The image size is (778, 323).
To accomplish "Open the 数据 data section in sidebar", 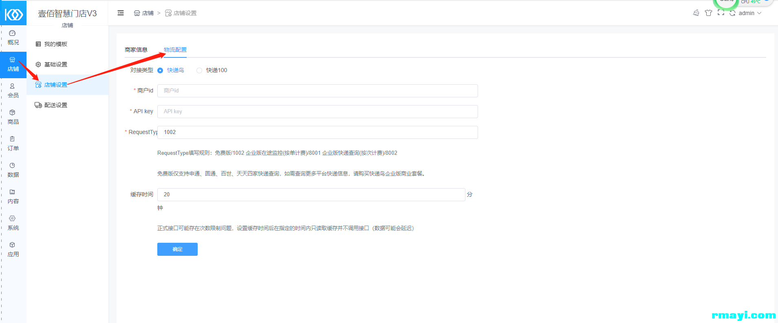I will pos(13,170).
